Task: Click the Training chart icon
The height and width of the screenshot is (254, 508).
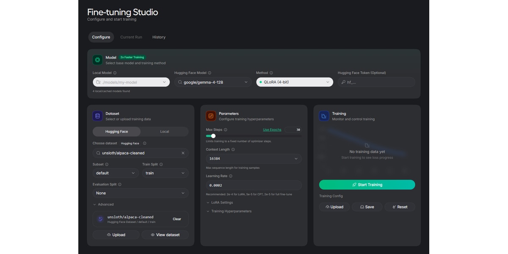Action: (x=324, y=116)
